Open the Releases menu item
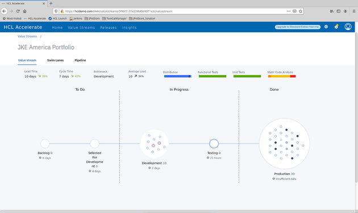This screenshot has width=358, height=213. pyautogui.click(x=108, y=28)
